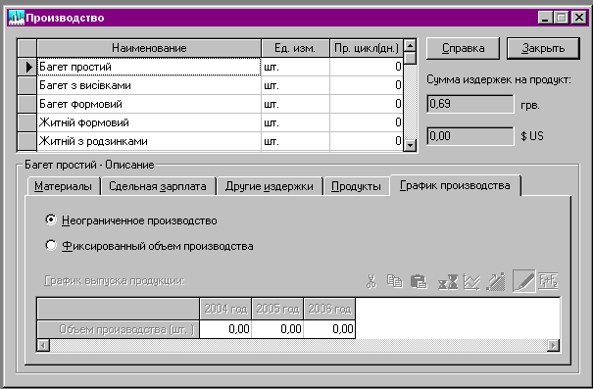Click the Ед. изм. column header
This screenshot has height=389, width=593.
[295, 48]
